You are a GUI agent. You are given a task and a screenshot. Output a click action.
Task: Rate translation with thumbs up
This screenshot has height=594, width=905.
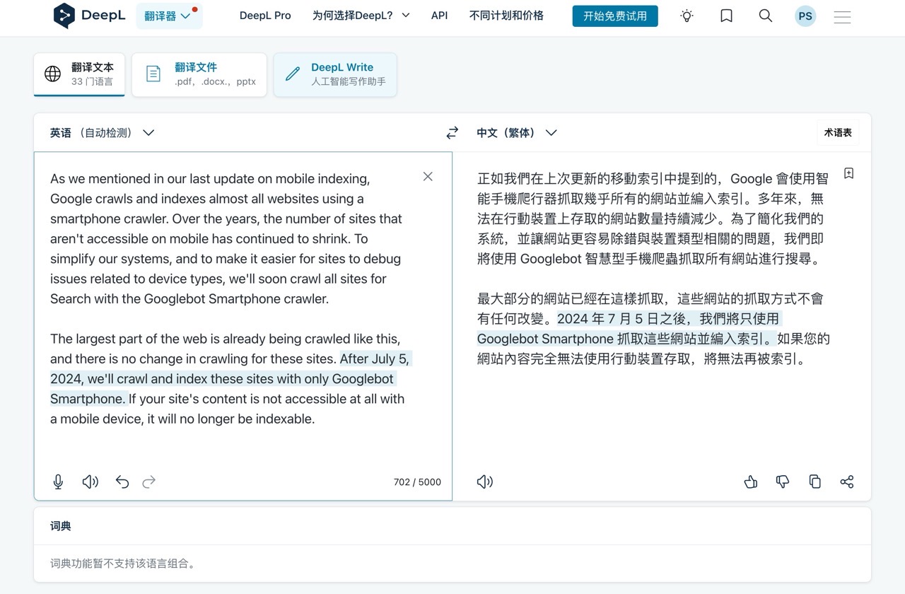[x=751, y=482]
